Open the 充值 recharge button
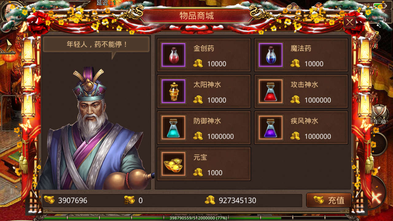The width and height of the screenshot is (393, 221). point(329,200)
